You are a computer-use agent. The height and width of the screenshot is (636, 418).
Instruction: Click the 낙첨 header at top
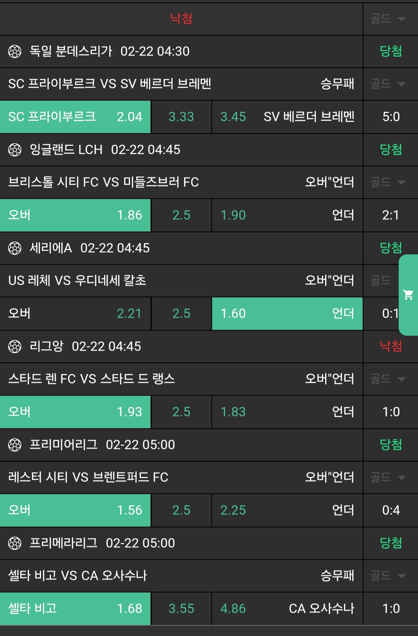tap(181, 19)
